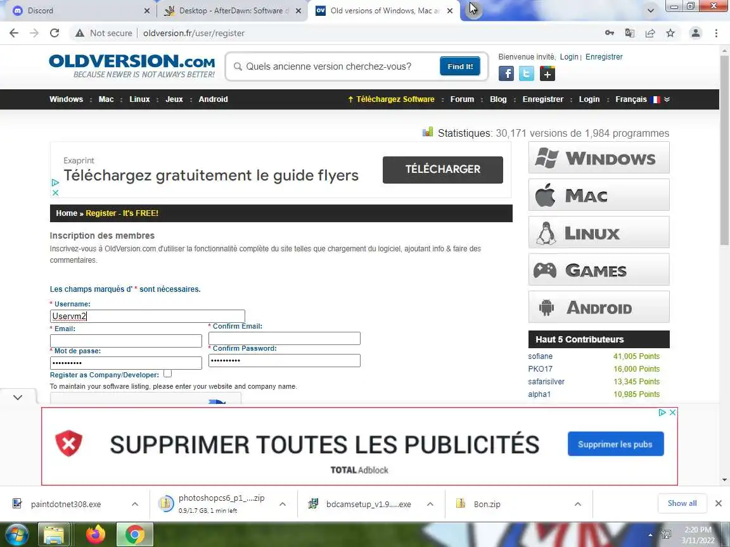The width and height of the screenshot is (730, 547).
Task: Click the Mac apple category button
Action: point(599,195)
